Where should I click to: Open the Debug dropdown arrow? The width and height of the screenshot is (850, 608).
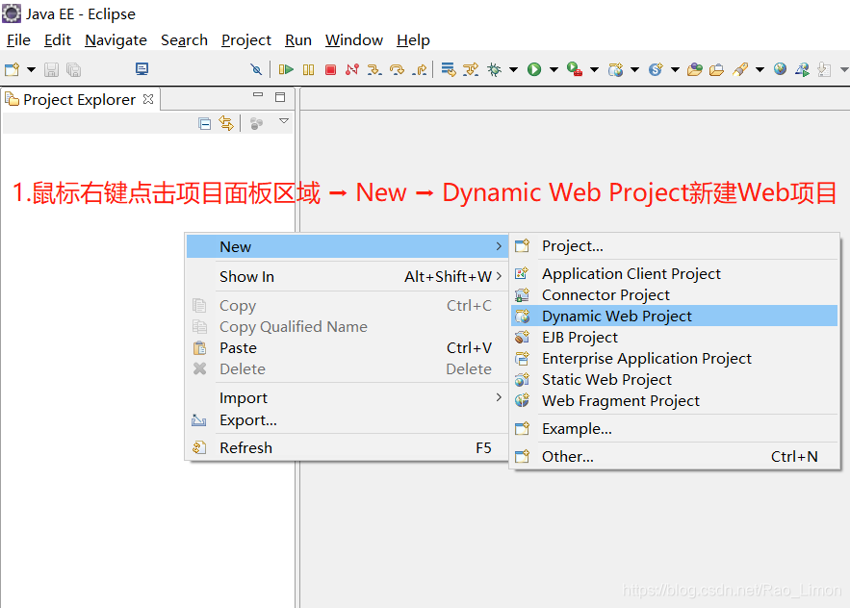point(513,69)
